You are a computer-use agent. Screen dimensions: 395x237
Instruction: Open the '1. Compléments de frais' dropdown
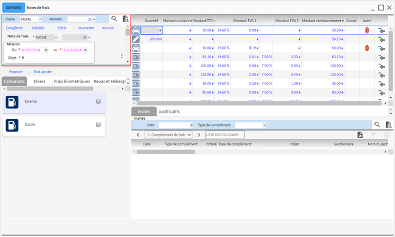168,135
